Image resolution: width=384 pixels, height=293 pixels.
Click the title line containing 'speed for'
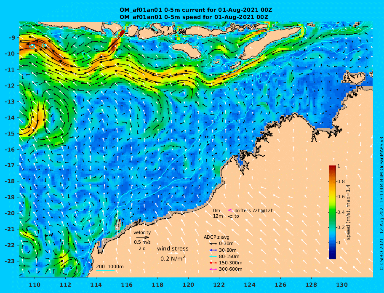194,17
